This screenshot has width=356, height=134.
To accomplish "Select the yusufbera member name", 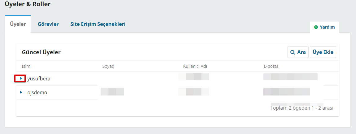I will pos(39,79).
